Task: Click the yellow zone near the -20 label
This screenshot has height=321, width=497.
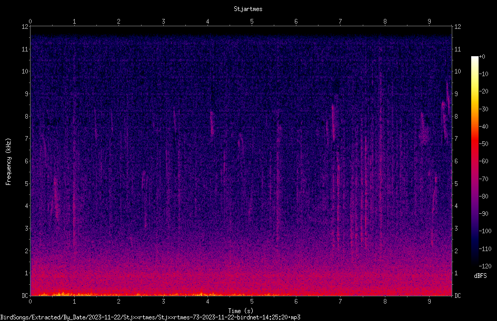Action: (x=474, y=92)
